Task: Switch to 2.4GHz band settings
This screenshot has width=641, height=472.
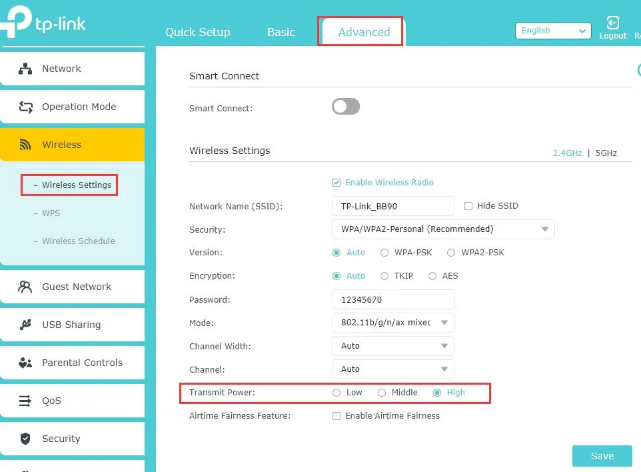Action: (x=568, y=153)
